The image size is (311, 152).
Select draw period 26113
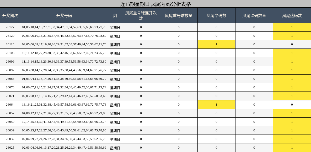pyautogui.click(x=10, y=44)
